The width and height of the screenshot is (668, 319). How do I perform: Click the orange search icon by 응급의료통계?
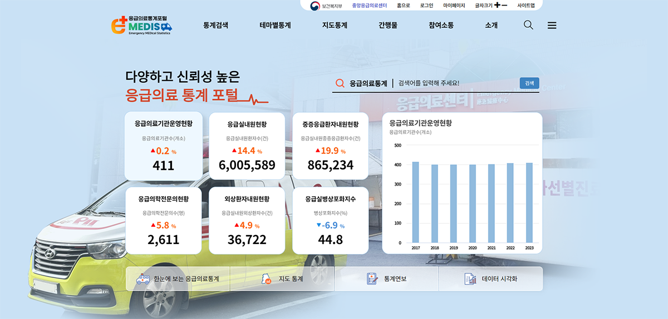(x=340, y=83)
